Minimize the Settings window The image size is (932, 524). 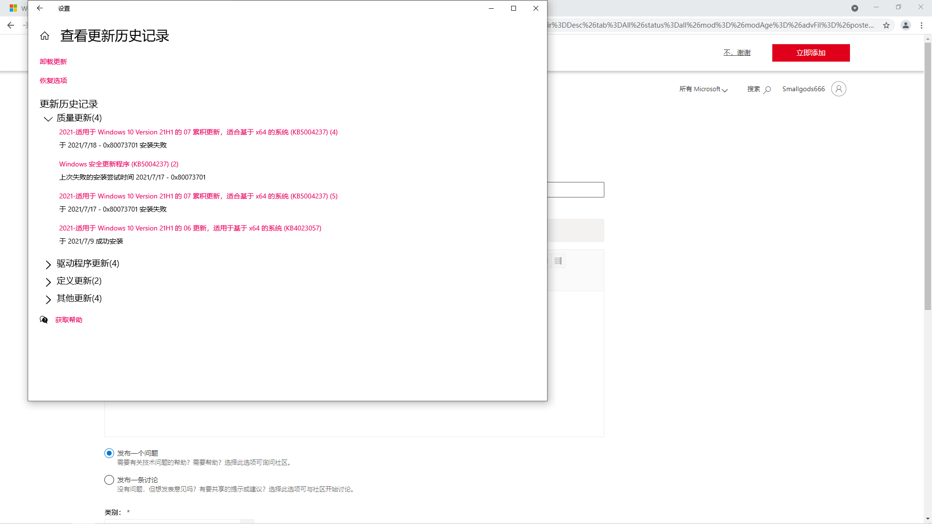tap(491, 8)
